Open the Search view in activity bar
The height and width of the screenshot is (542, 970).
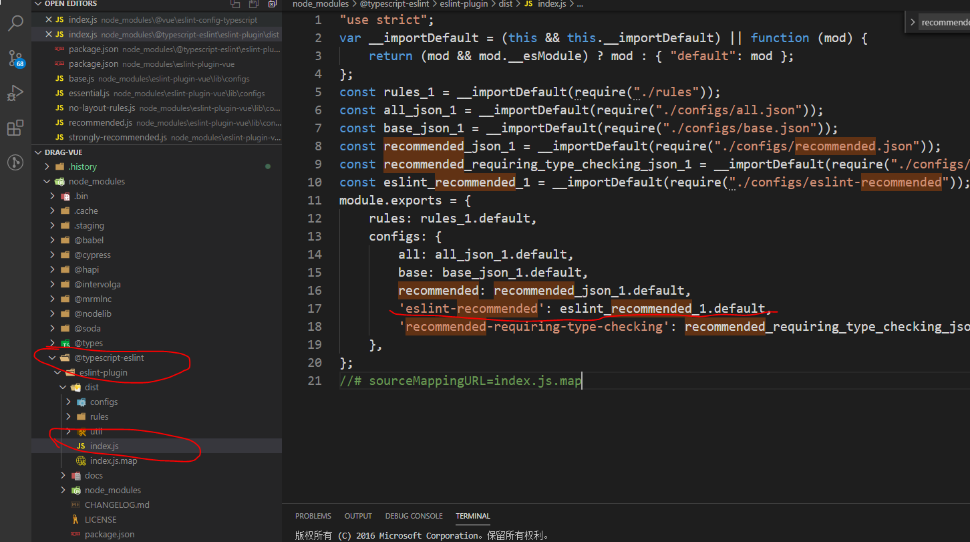[x=15, y=23]
